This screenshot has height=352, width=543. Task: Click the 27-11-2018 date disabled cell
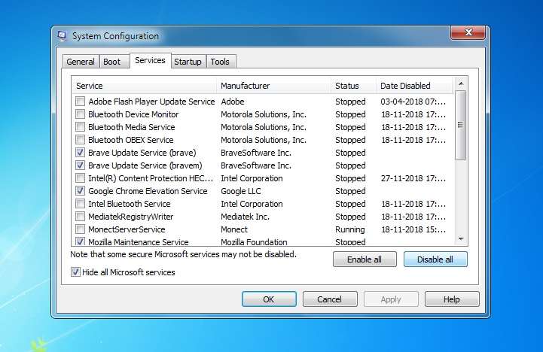(x=413, y=178)
